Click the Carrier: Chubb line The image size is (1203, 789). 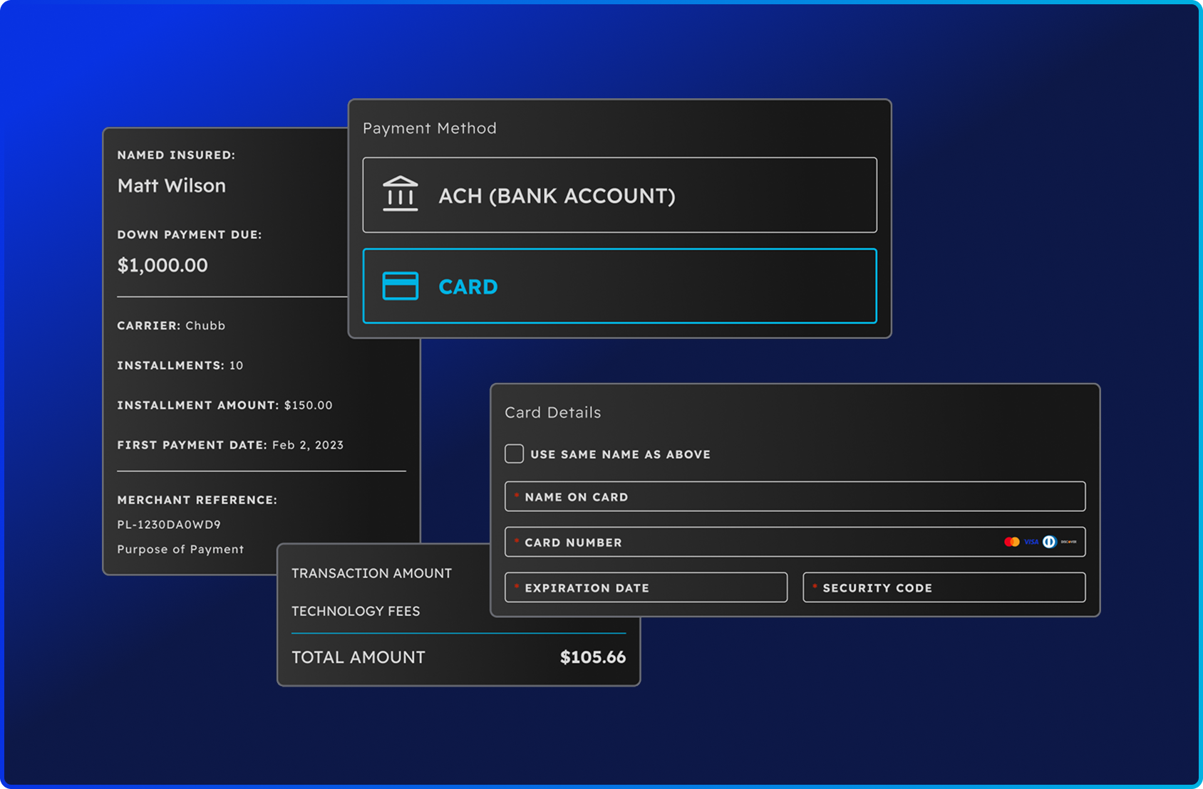[x=171, y=325]
